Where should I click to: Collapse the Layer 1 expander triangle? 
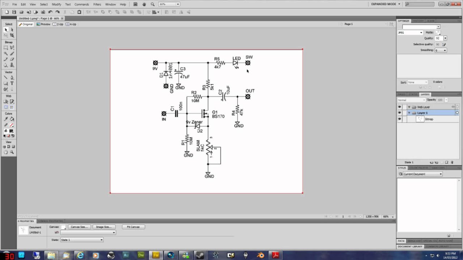click(409, 113)
